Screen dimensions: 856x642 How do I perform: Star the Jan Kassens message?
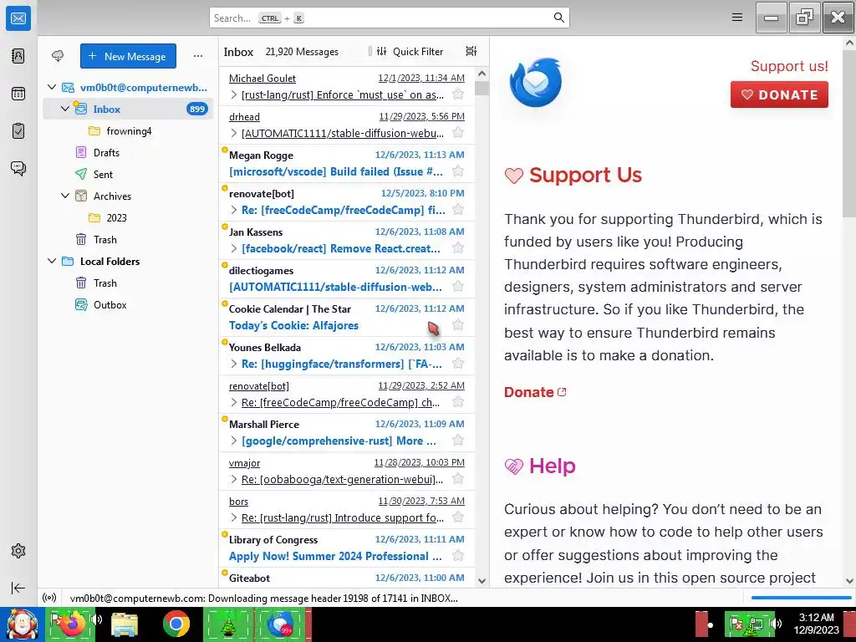[x=458, y=248]
